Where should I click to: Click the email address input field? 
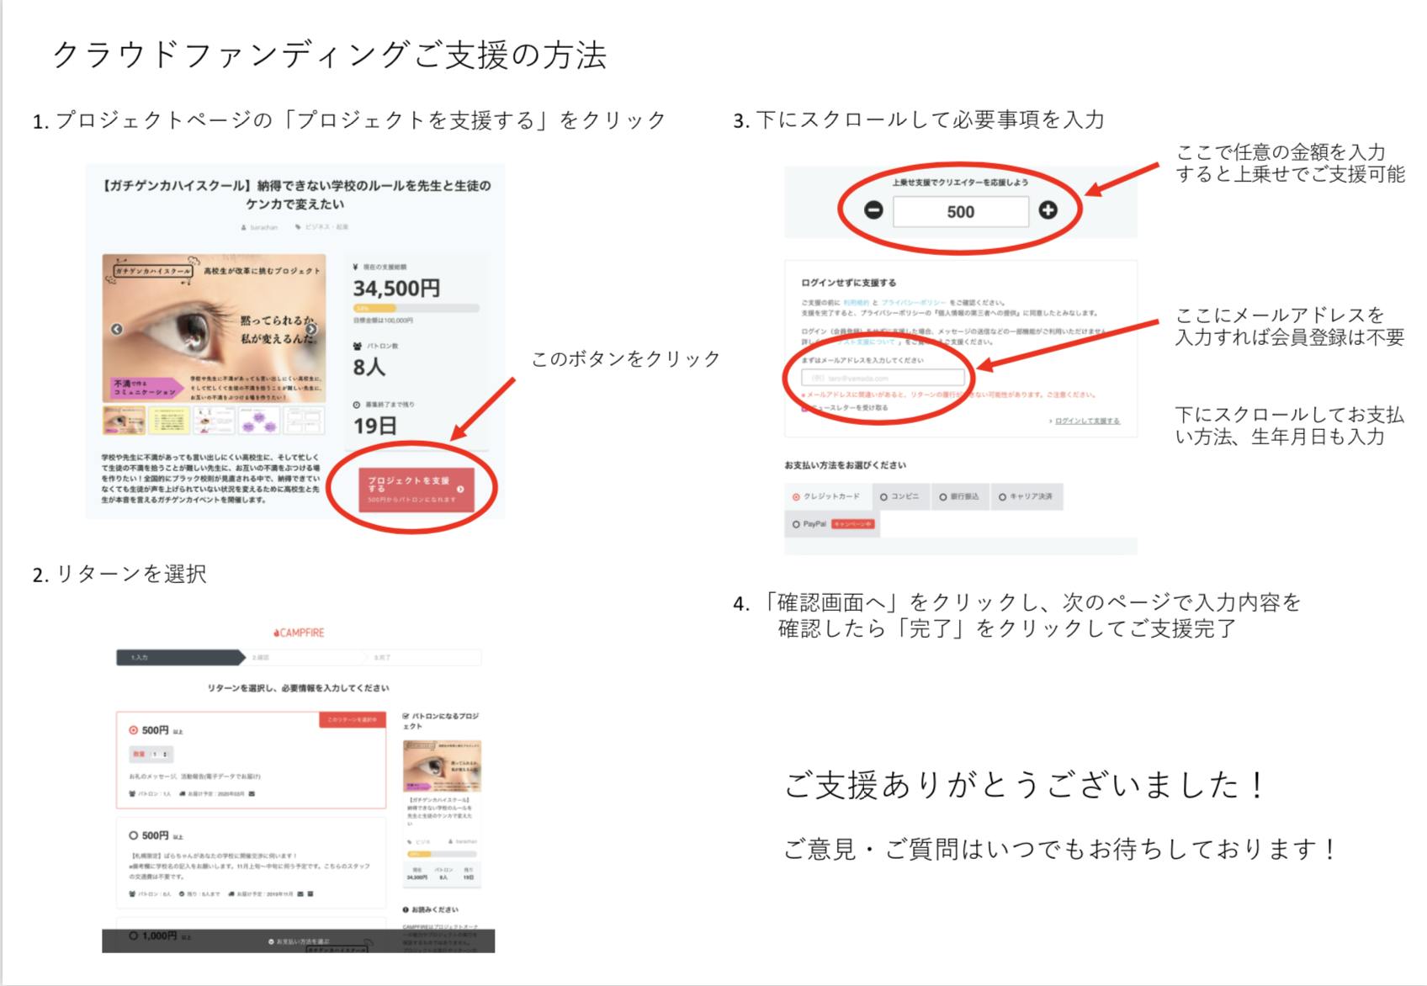(x=882, y=378)
